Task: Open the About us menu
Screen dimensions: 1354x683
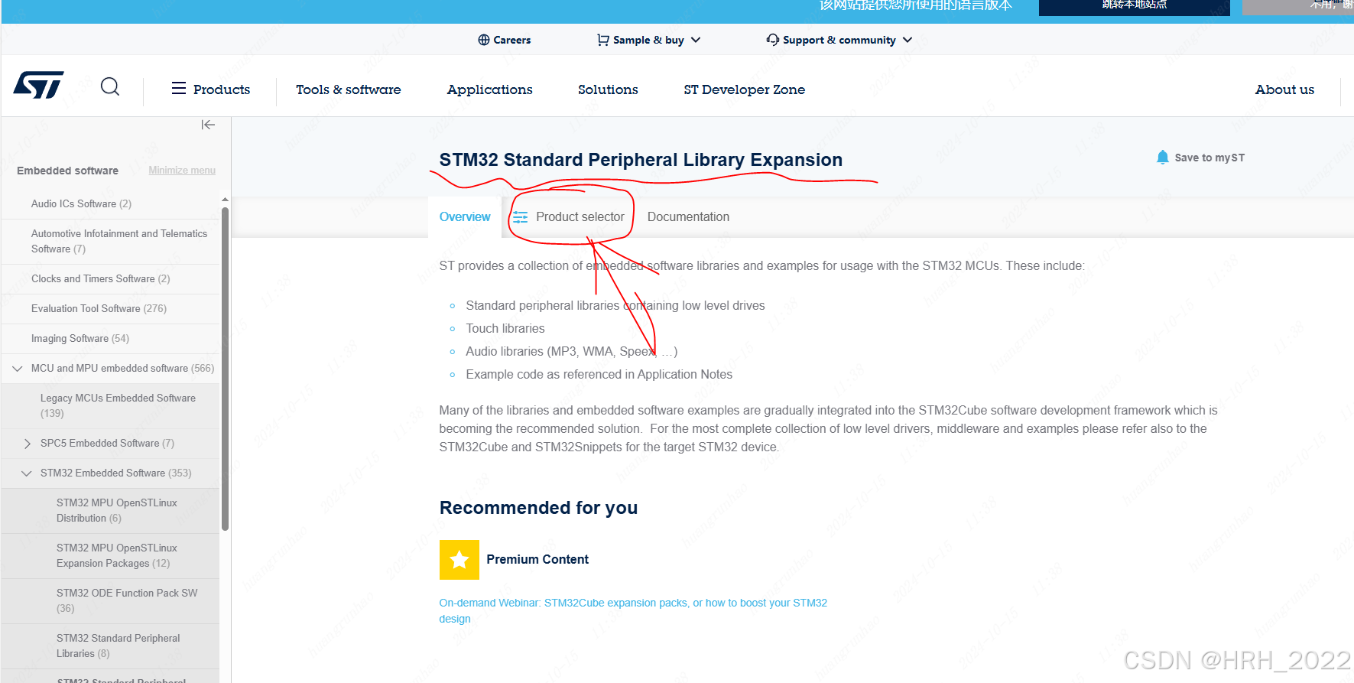Action: coord(1284,89)
